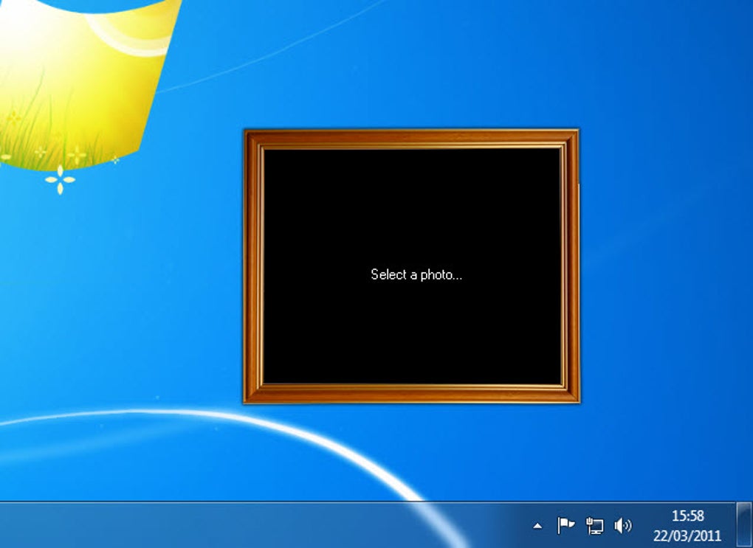753x548 pixels.
Task: Open the volume speaker icon
Action: (x=623, y=525)
